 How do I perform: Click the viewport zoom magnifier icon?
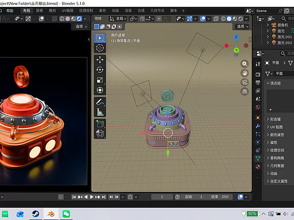tap(245, 64)
